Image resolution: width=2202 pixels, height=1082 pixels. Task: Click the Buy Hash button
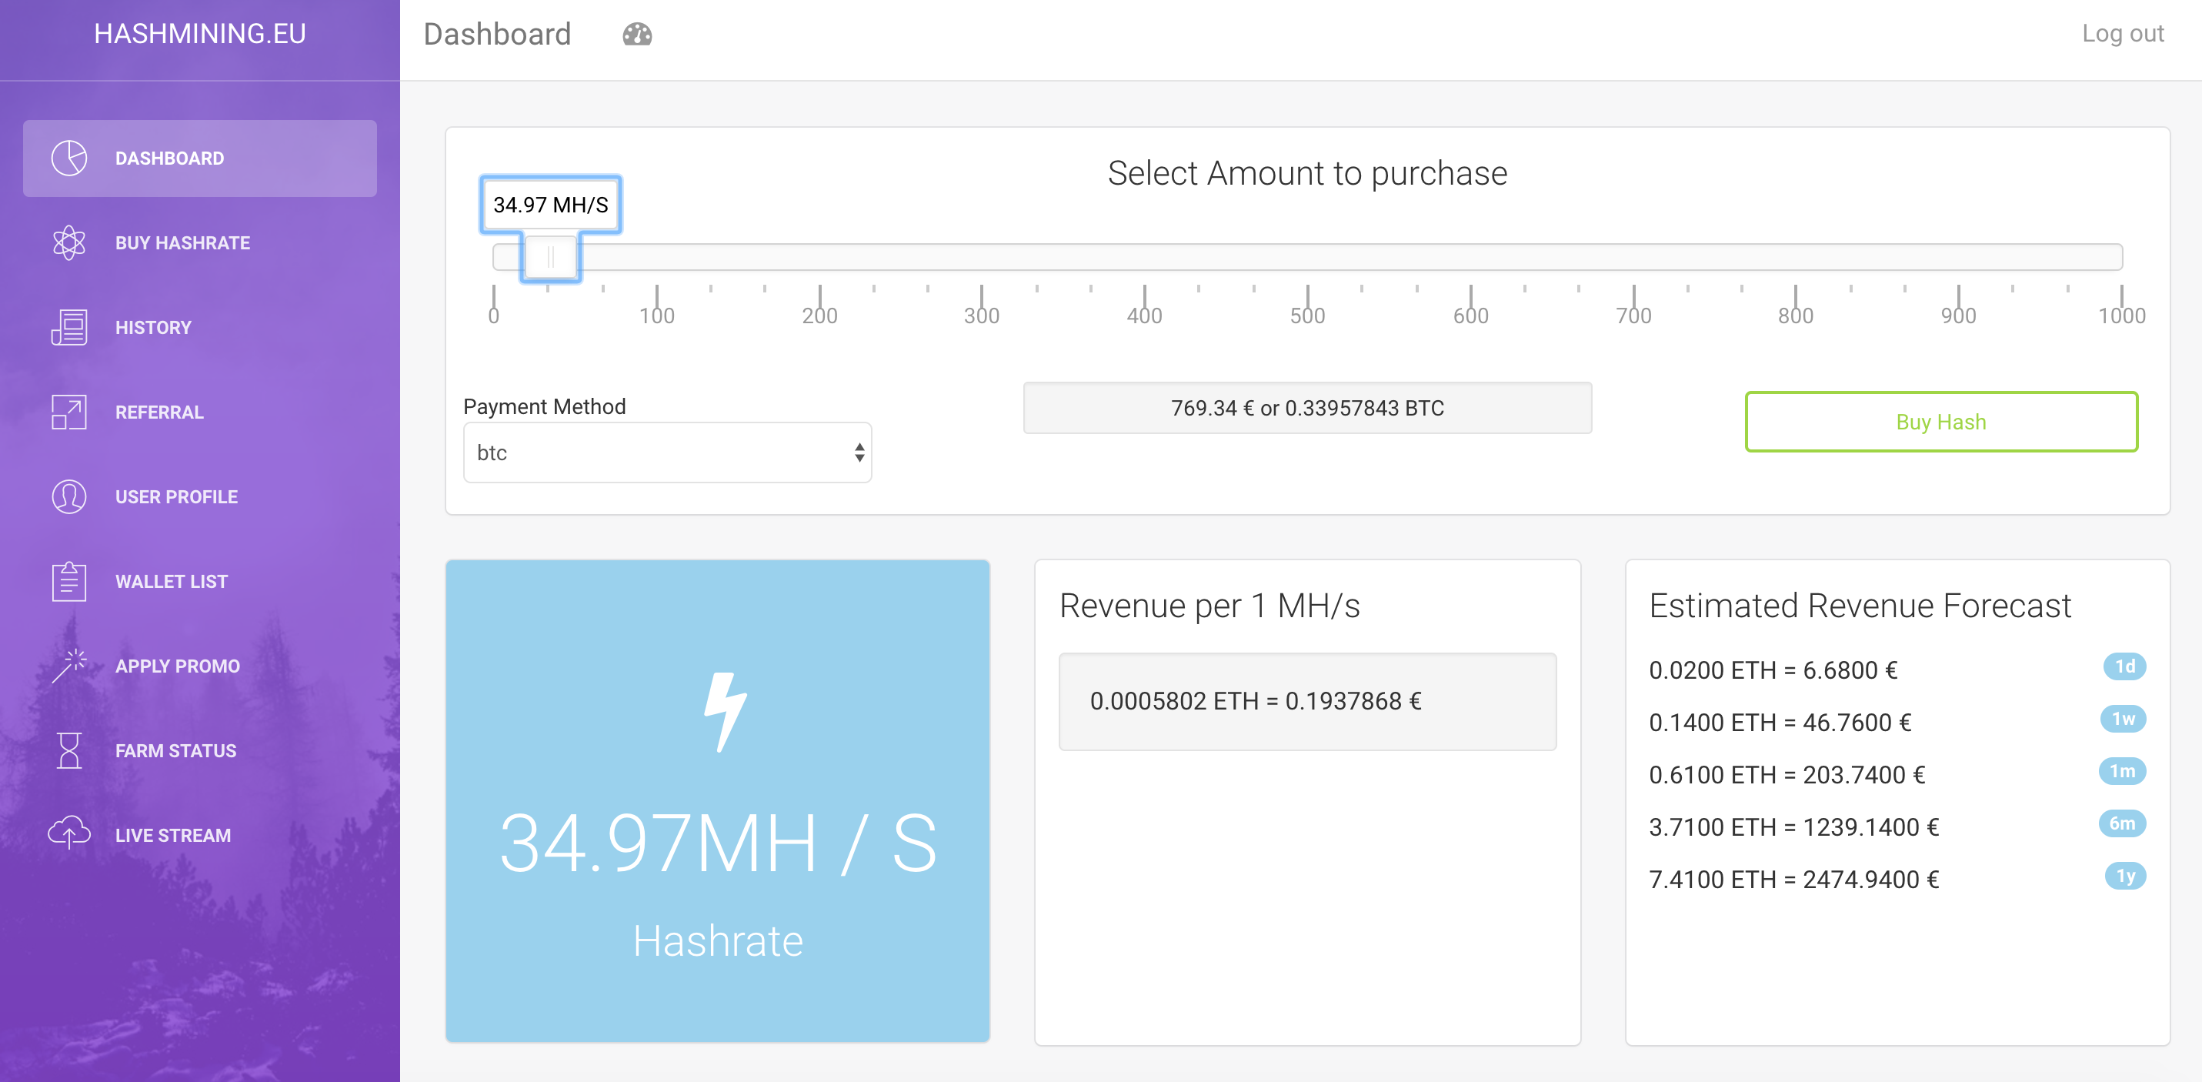pos(1940,422)
